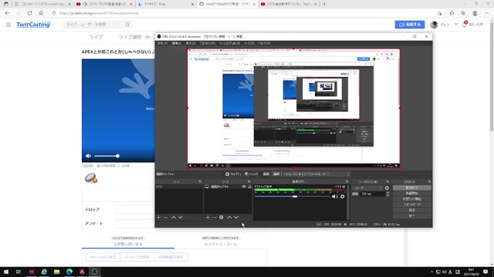Remove selected source in OBS sources panel

(x=215, y=217)
